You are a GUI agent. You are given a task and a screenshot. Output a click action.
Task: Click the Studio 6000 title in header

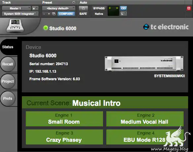click(63, 28)
